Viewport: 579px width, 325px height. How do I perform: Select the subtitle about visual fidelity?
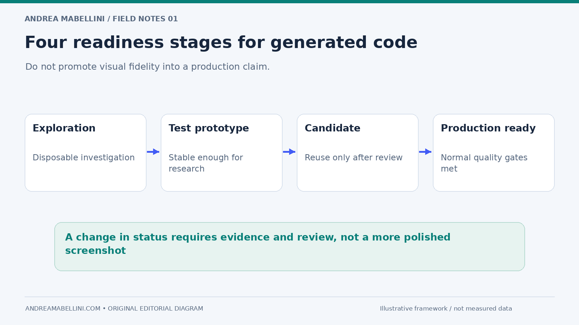point(148,67)
